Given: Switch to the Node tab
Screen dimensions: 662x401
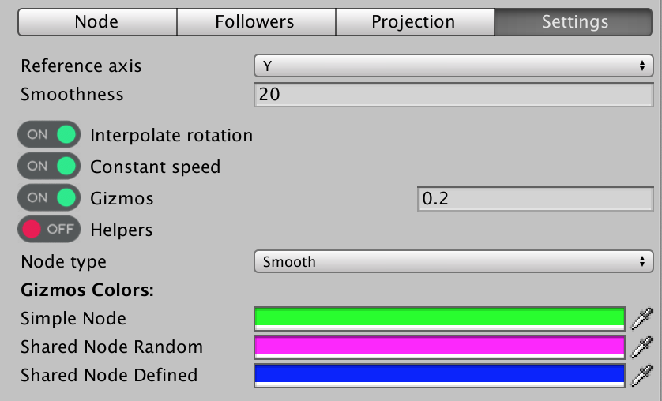Looking at the screenshot, I should [96, 22].
